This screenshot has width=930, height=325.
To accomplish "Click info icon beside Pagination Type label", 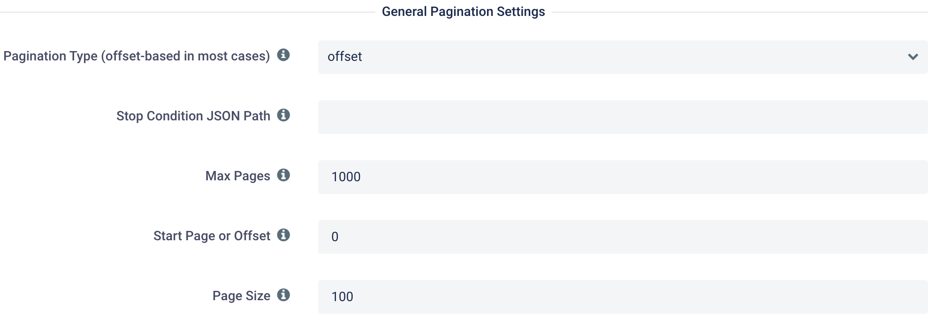I will click(x=283, y=55).
